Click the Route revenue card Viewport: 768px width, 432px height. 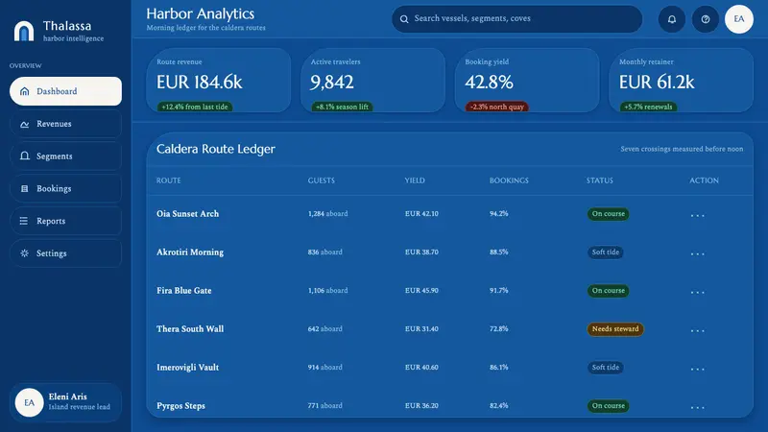(219, 81)
